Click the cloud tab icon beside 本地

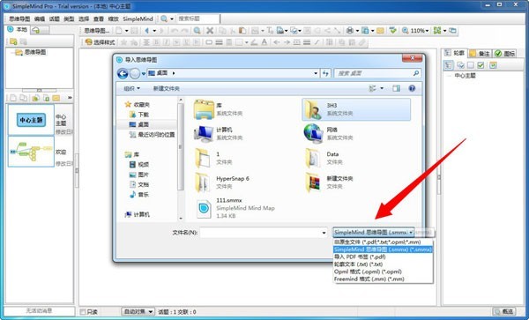tap(36, 30)
